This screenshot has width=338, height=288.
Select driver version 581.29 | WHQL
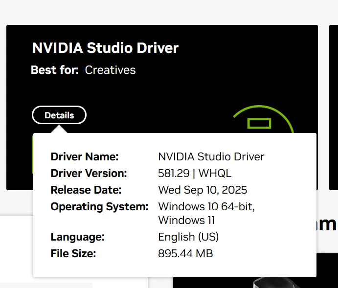pos(195,173)
